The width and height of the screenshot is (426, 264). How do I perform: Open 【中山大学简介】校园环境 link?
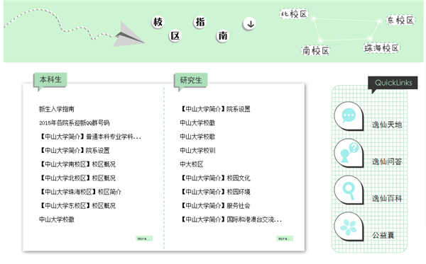click(215, 192)
